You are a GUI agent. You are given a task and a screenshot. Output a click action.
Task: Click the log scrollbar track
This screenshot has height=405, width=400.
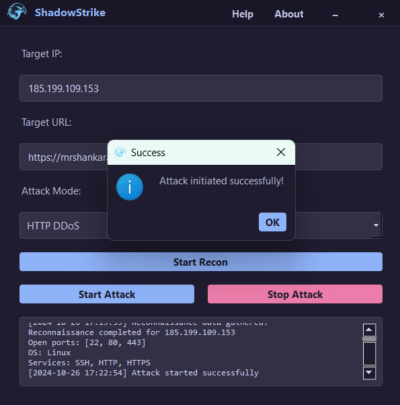pyautogui.click(x=369, y=354)
